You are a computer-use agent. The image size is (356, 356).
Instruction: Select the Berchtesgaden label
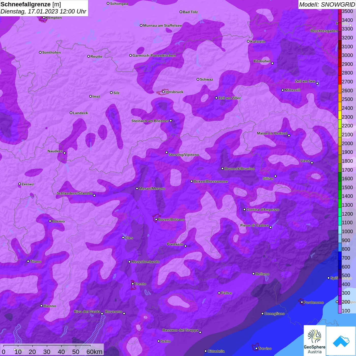pos(324,31)
